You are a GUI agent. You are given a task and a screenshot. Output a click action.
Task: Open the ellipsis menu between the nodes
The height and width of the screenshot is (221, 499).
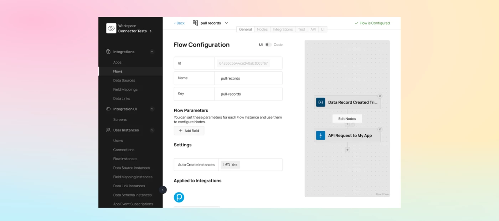coord(352,124)
